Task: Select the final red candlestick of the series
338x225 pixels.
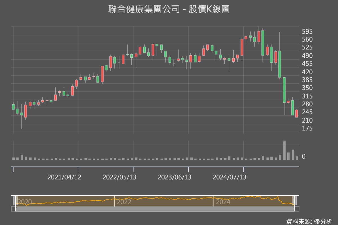Action: click(x=297, y=114)
